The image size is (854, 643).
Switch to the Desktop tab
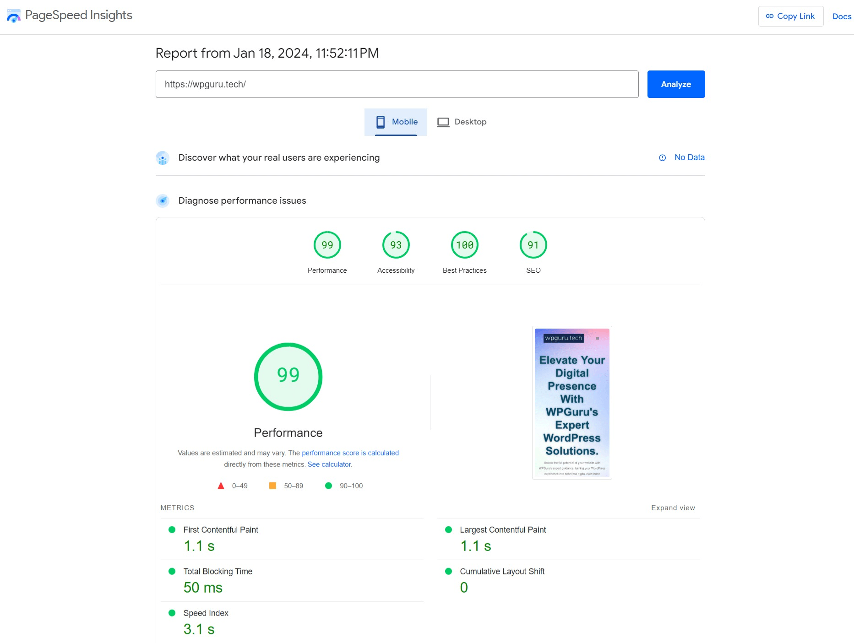click(x=462, y=122)
